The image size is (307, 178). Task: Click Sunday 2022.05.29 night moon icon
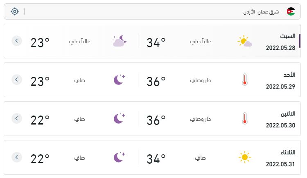(x=119, y=80)
